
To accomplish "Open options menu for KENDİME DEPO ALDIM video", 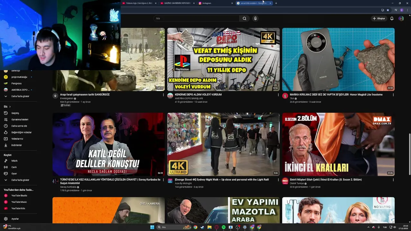I will (x=278, y=95).
